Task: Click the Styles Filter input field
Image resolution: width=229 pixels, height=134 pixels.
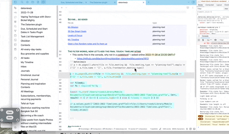Action: click(x=210, y=9)
